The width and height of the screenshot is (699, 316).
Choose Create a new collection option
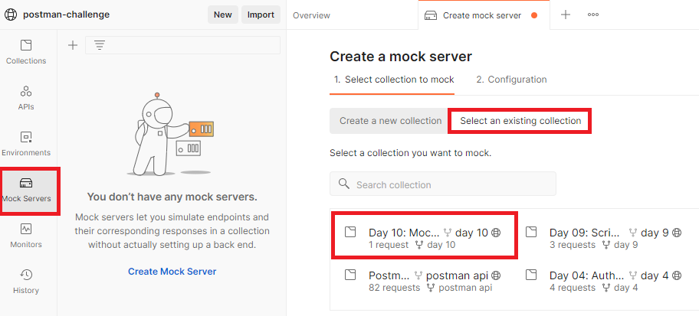[390, 121]
